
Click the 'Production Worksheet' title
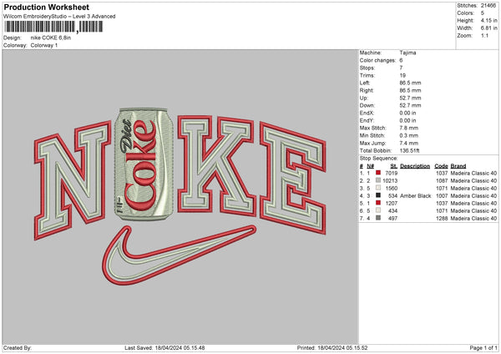pyautogui.click(x=46, y=7)
